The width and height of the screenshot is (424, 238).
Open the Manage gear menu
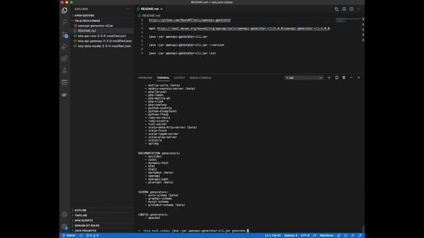coord(64,227)
